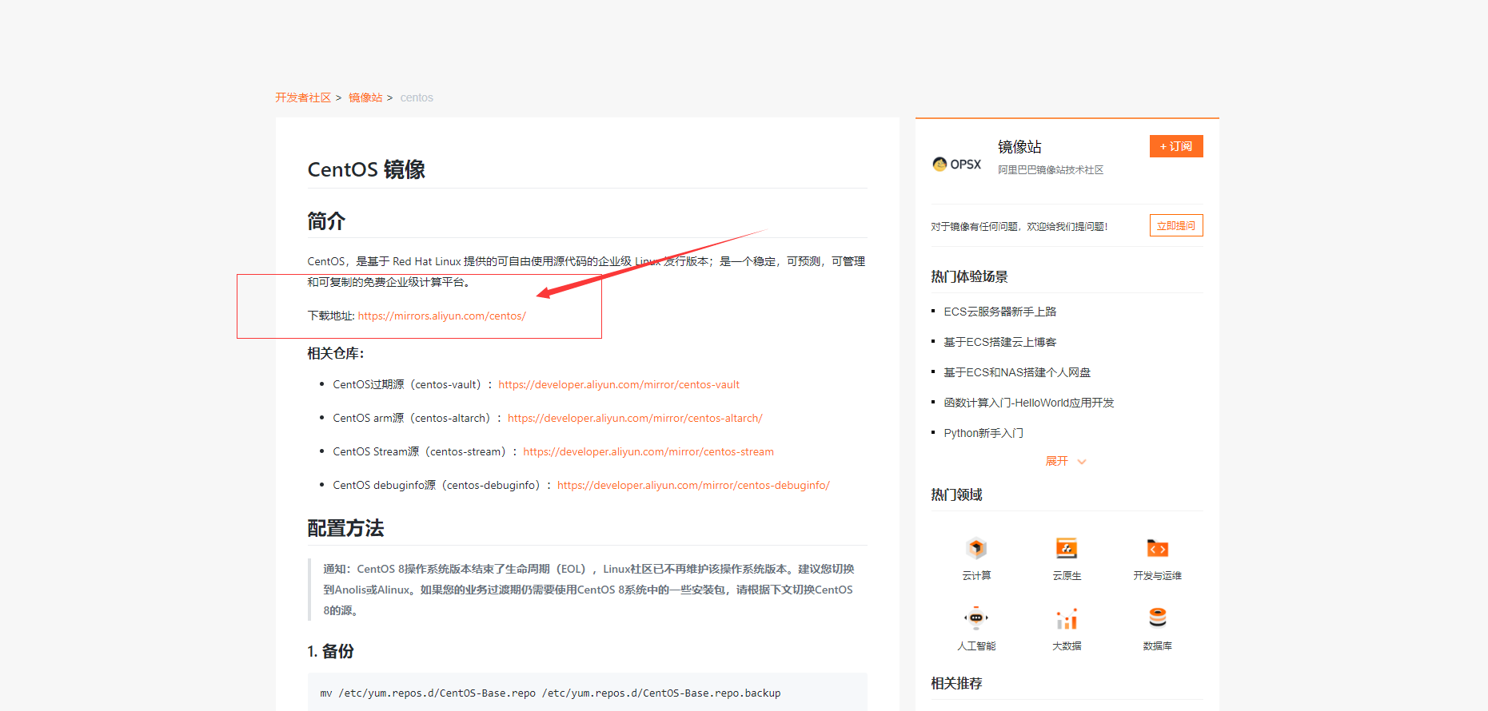Open the mirrors.aliyun.com/centos/ download link
The width and height of the screenshot is (1488, 711).
(442, 316)
